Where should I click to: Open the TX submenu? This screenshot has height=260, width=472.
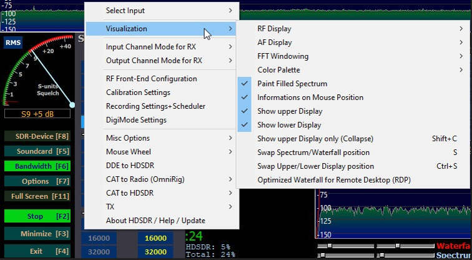pyautogui.click(x=162, y=207)
